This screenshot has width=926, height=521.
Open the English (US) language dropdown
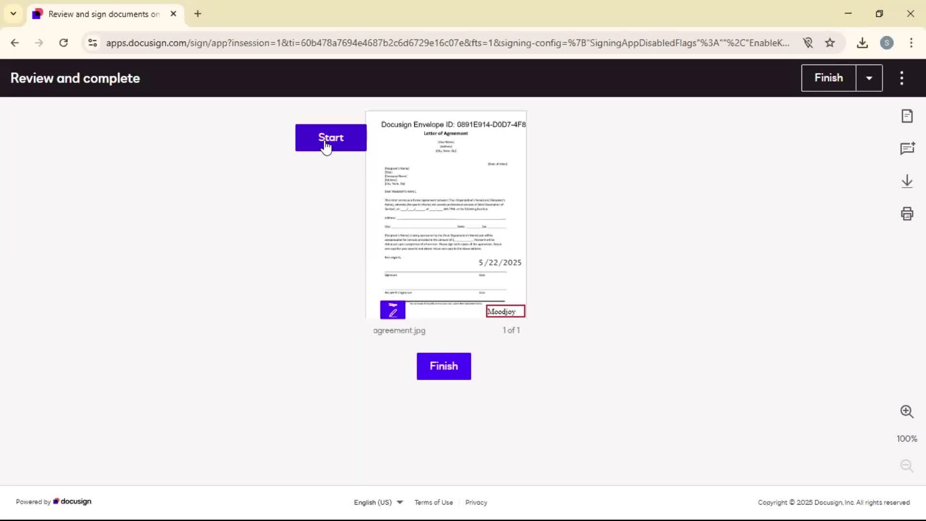(x=378, y=502)
